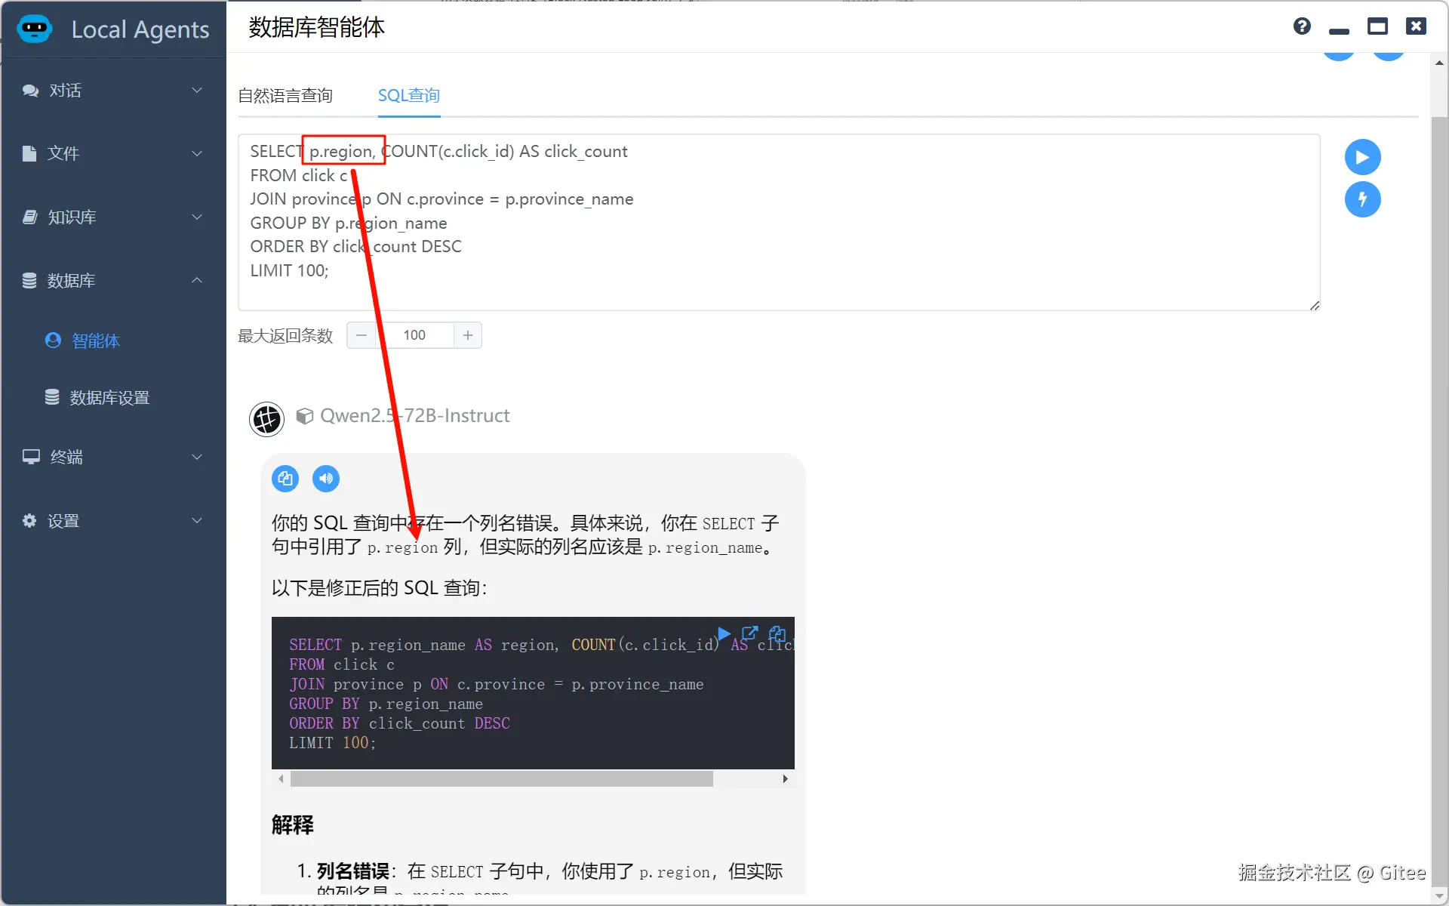Open the help question mark icon

pyautogui.click(x=1301, y=27)
